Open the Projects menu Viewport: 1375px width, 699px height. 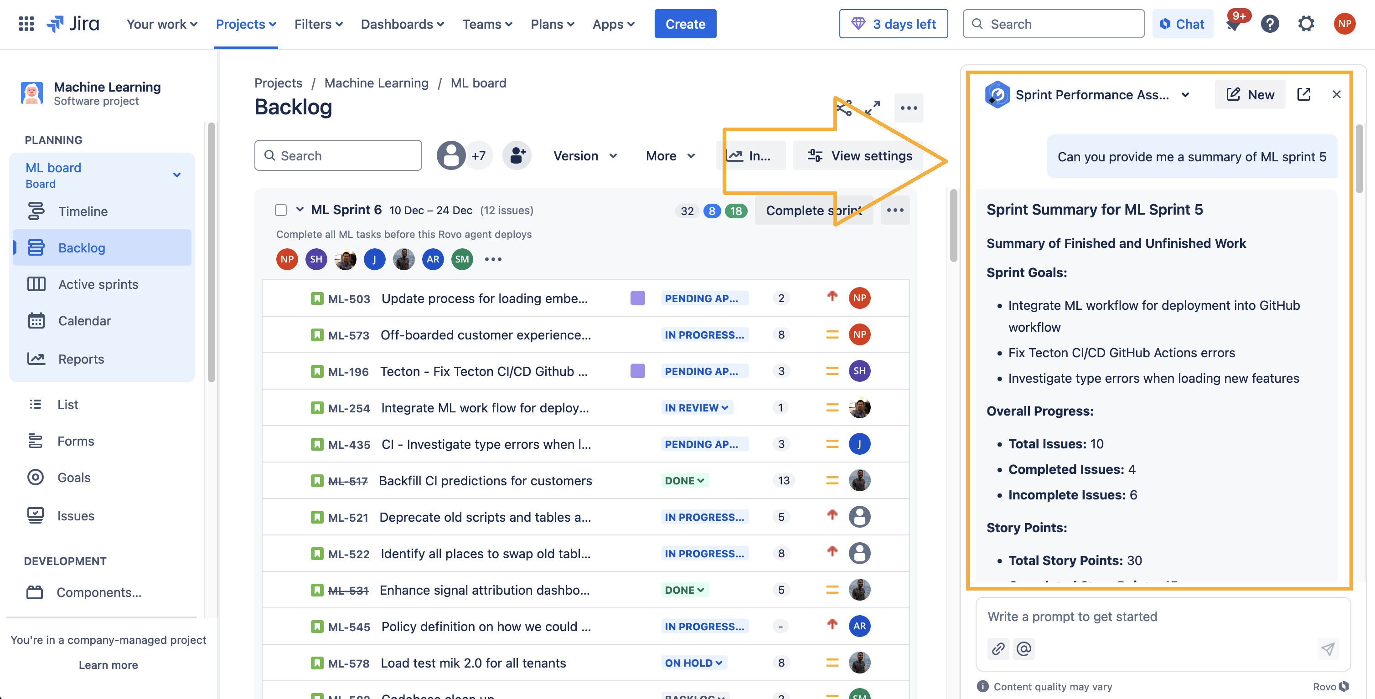tap(245, 24)
